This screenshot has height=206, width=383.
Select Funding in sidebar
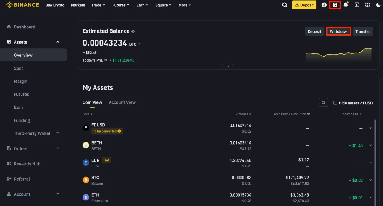click(22, 120)
